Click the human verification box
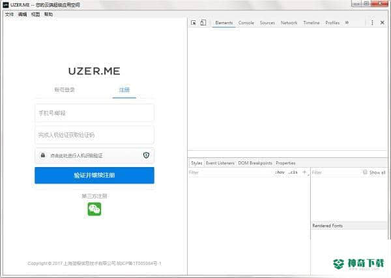391x278 pixels. pyautogui.click(x=94, y=155)
